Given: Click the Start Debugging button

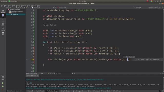Looking at the screenshot, I should 3,86.
